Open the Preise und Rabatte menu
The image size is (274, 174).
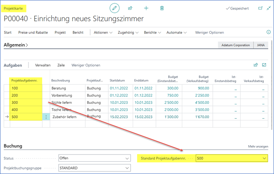coord(33,33)
